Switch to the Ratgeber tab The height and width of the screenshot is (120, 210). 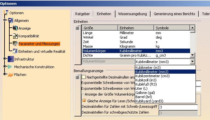click(83, 14)
